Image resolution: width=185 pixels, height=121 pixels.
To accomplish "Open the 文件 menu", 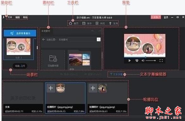I will click(x=10, y=17).
